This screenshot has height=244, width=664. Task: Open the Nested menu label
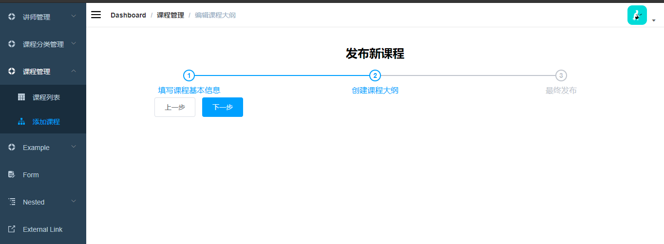click(34, 202)
